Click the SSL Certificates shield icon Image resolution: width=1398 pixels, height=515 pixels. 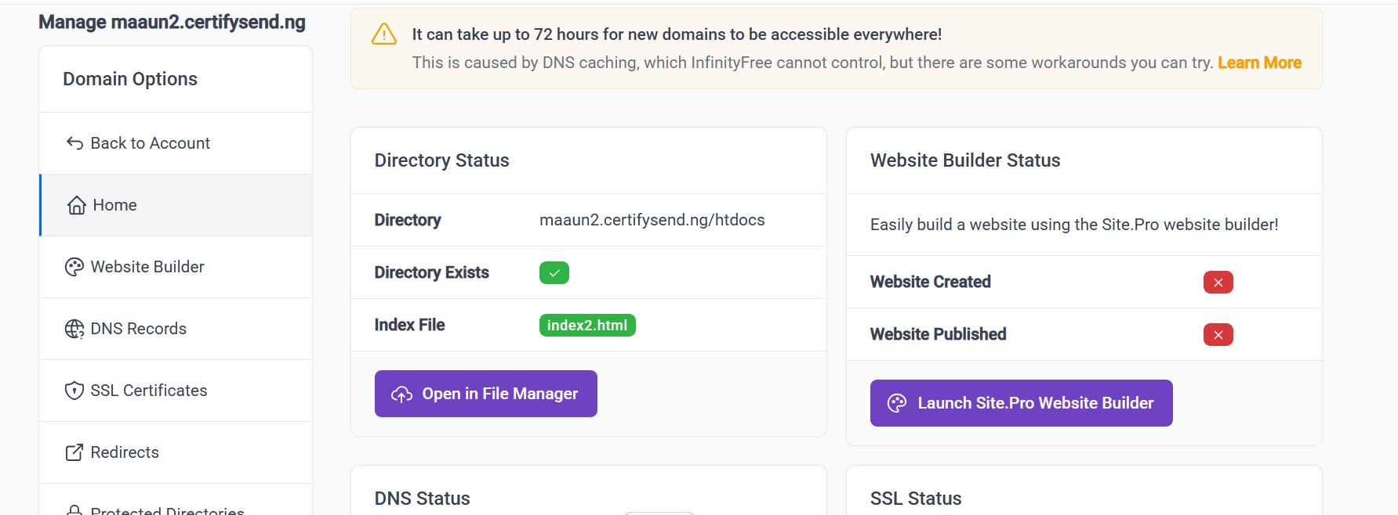[74, 391]
